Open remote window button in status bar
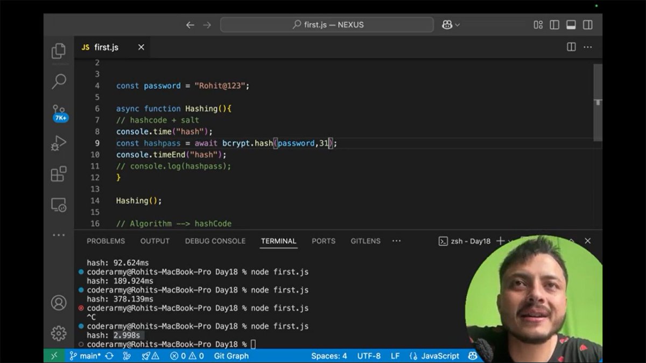Image resolution: width=646 pixels, height=363 pixels. point(54,356)
